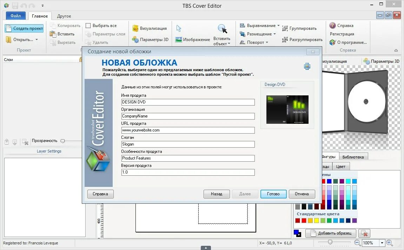
Task: Select the arrow pointer tool
Action: 179,28
